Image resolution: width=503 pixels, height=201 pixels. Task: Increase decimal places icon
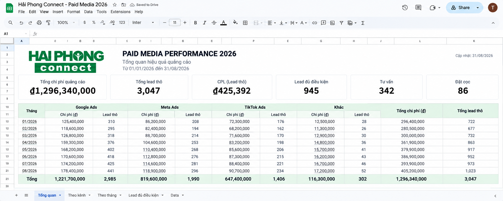coord(112,23)
